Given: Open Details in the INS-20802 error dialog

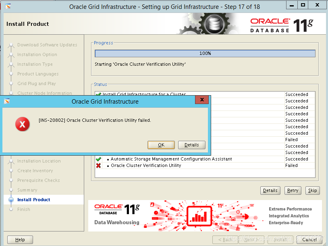Looking at the screenshot, I should pos(192,145).
